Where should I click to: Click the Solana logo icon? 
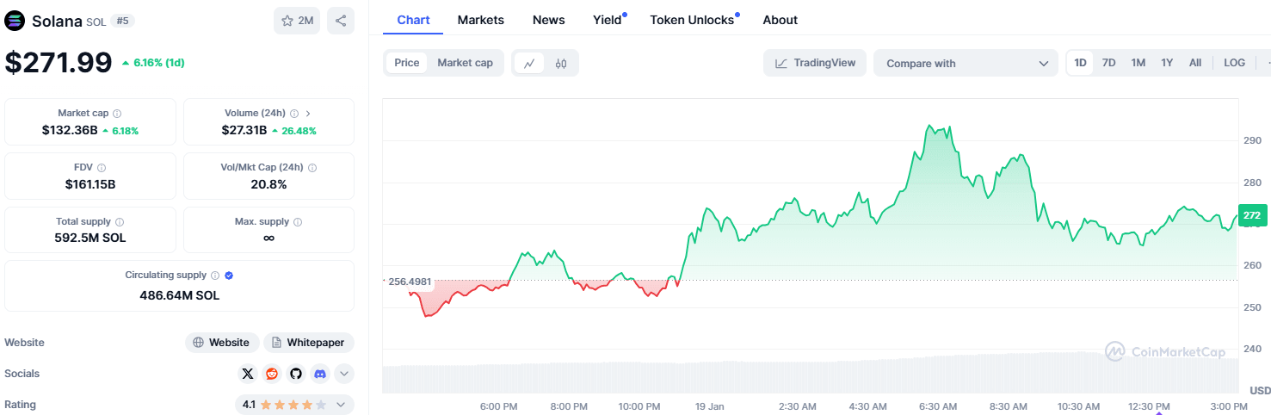click(x=15, y=21)
